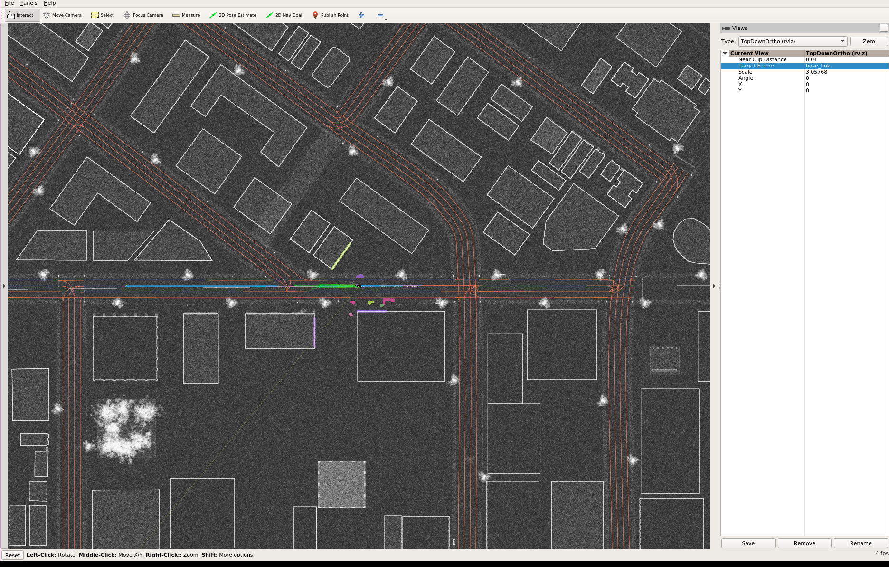Activate the Move Camera tool

62,15
